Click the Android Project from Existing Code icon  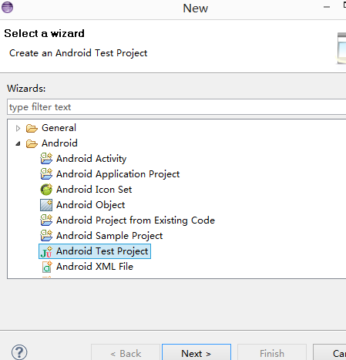point(46,220)
